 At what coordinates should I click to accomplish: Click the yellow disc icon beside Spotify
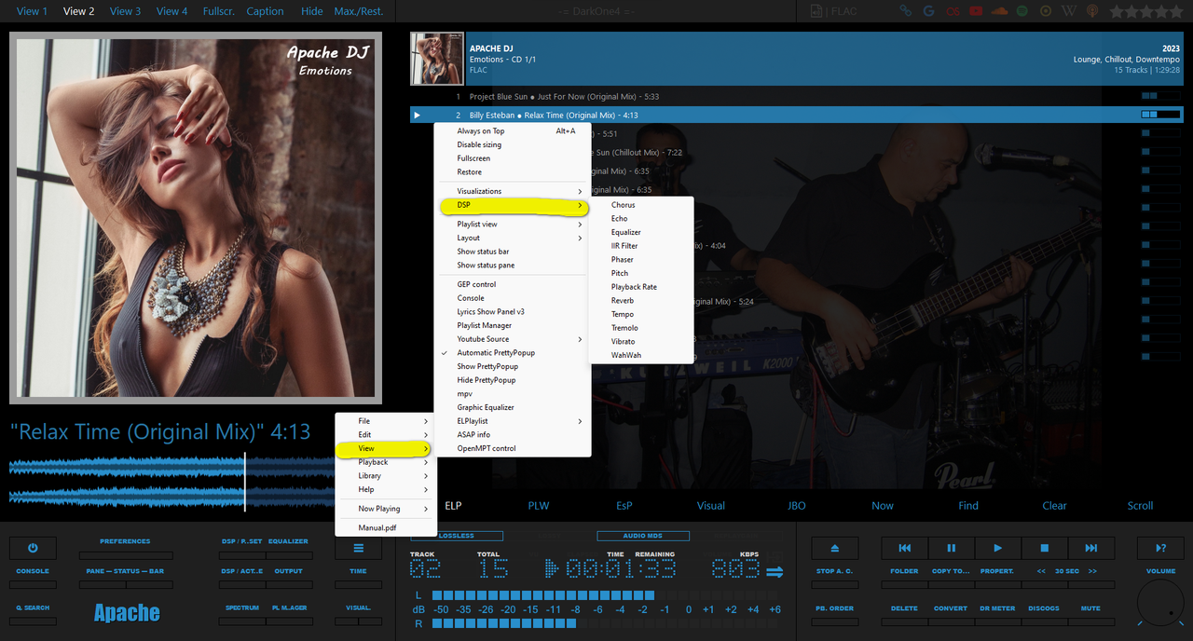pos(1046,11)
